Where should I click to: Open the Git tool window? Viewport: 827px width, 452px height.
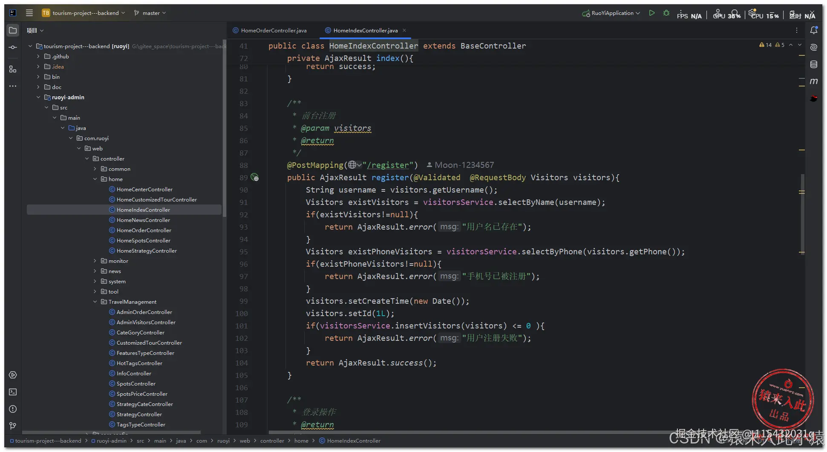(x=13, y=426)
